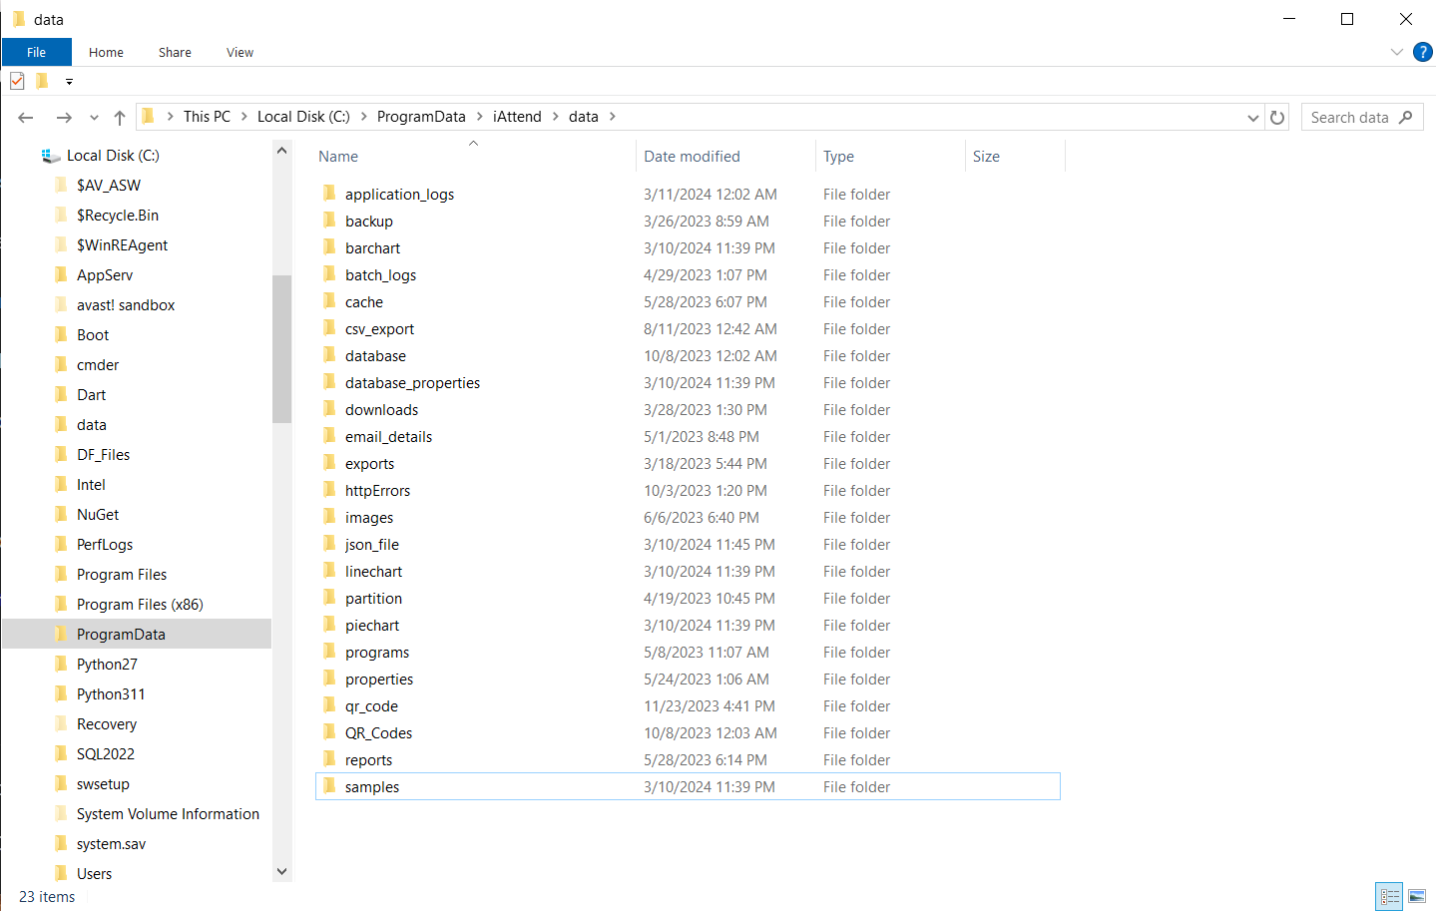Open the recent locations dropdown
The image size is (1437, 911).
[94, 118]
